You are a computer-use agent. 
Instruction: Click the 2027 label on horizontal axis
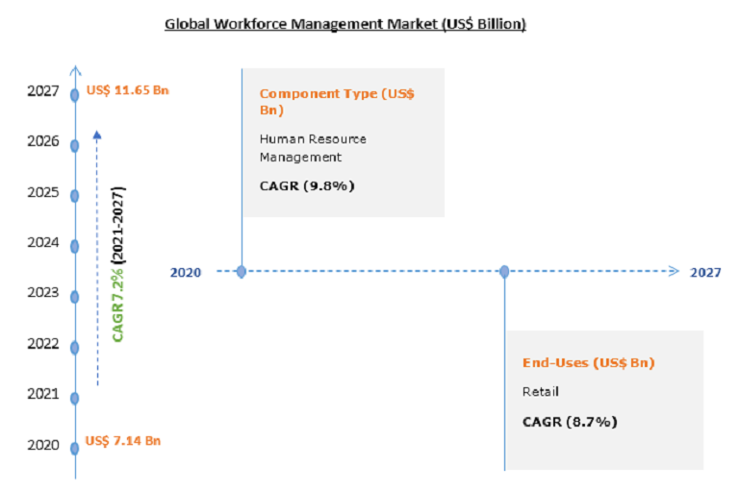pyautogui.click(x=705, y=273)
